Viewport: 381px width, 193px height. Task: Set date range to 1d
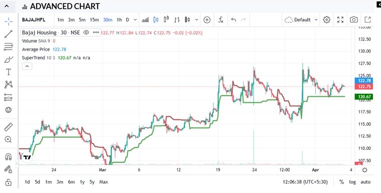click(x=27, y=182)
